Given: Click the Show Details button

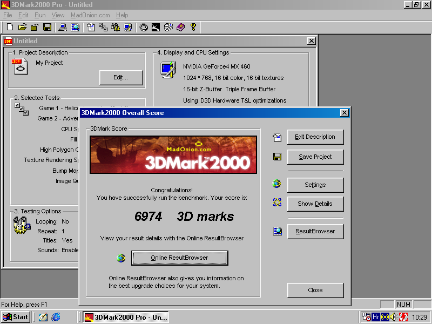Looking at the screenshot, I should (x=315, y=204).
